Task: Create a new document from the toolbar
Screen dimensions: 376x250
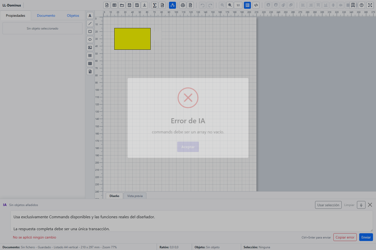Action: (107, 5)
